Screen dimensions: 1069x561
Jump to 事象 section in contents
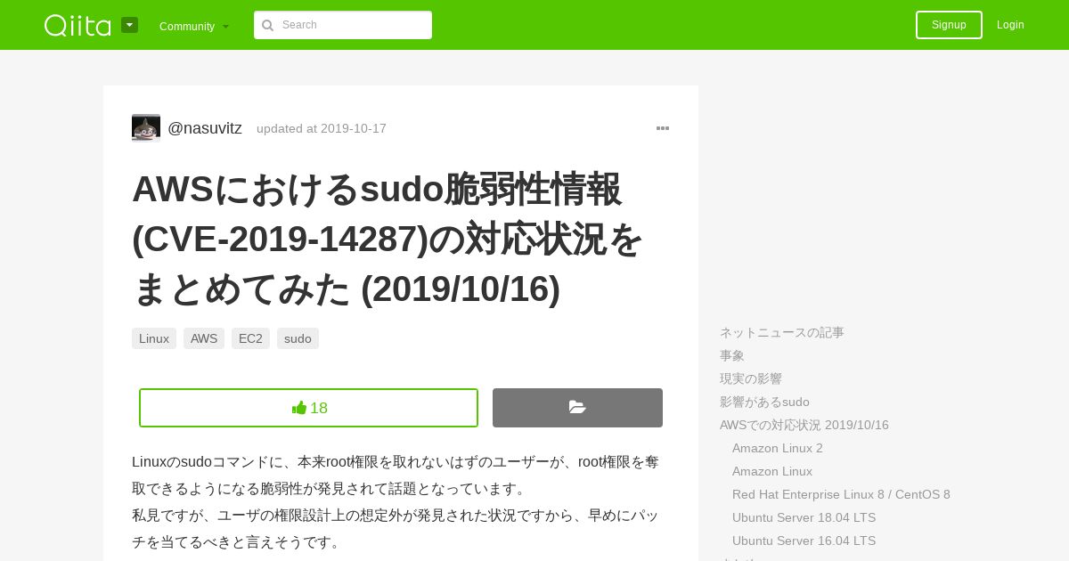pos(732,355)
